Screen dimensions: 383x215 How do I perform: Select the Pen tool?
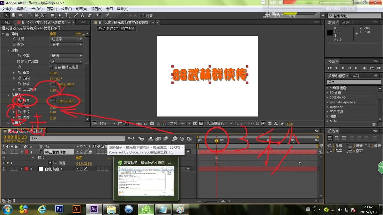pyautogui.click(x=60, y=15)
